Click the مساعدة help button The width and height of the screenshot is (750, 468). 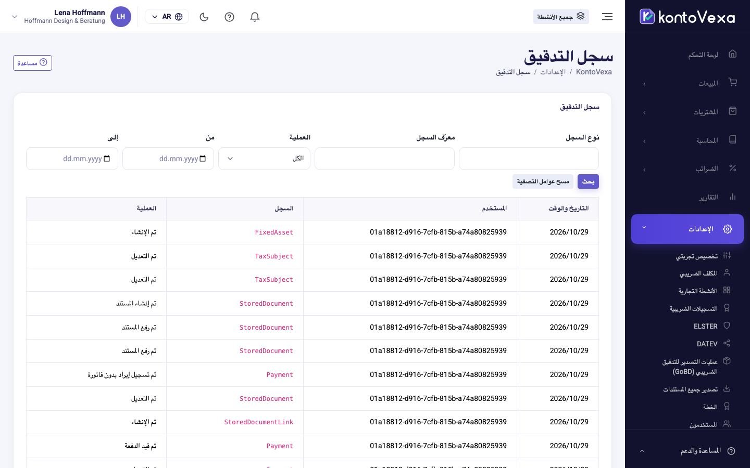pos(32,63)
